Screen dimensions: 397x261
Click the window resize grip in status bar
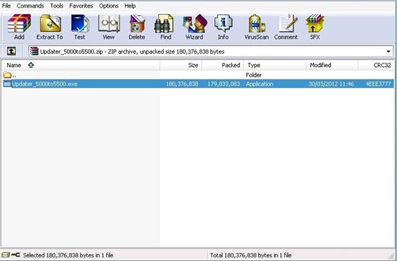(x=391, y=256)
